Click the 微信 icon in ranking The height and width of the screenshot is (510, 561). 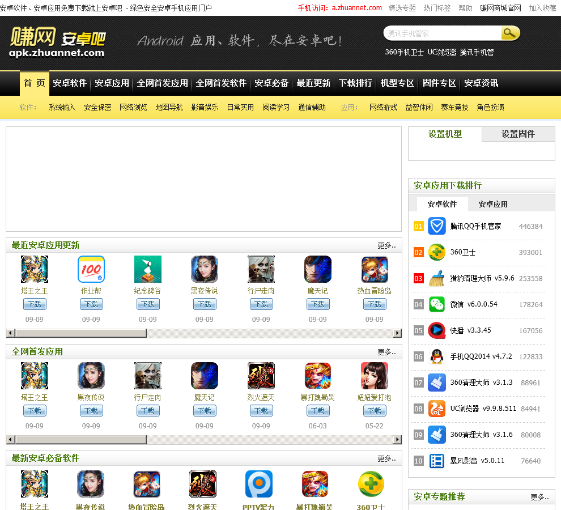[437, 304]
